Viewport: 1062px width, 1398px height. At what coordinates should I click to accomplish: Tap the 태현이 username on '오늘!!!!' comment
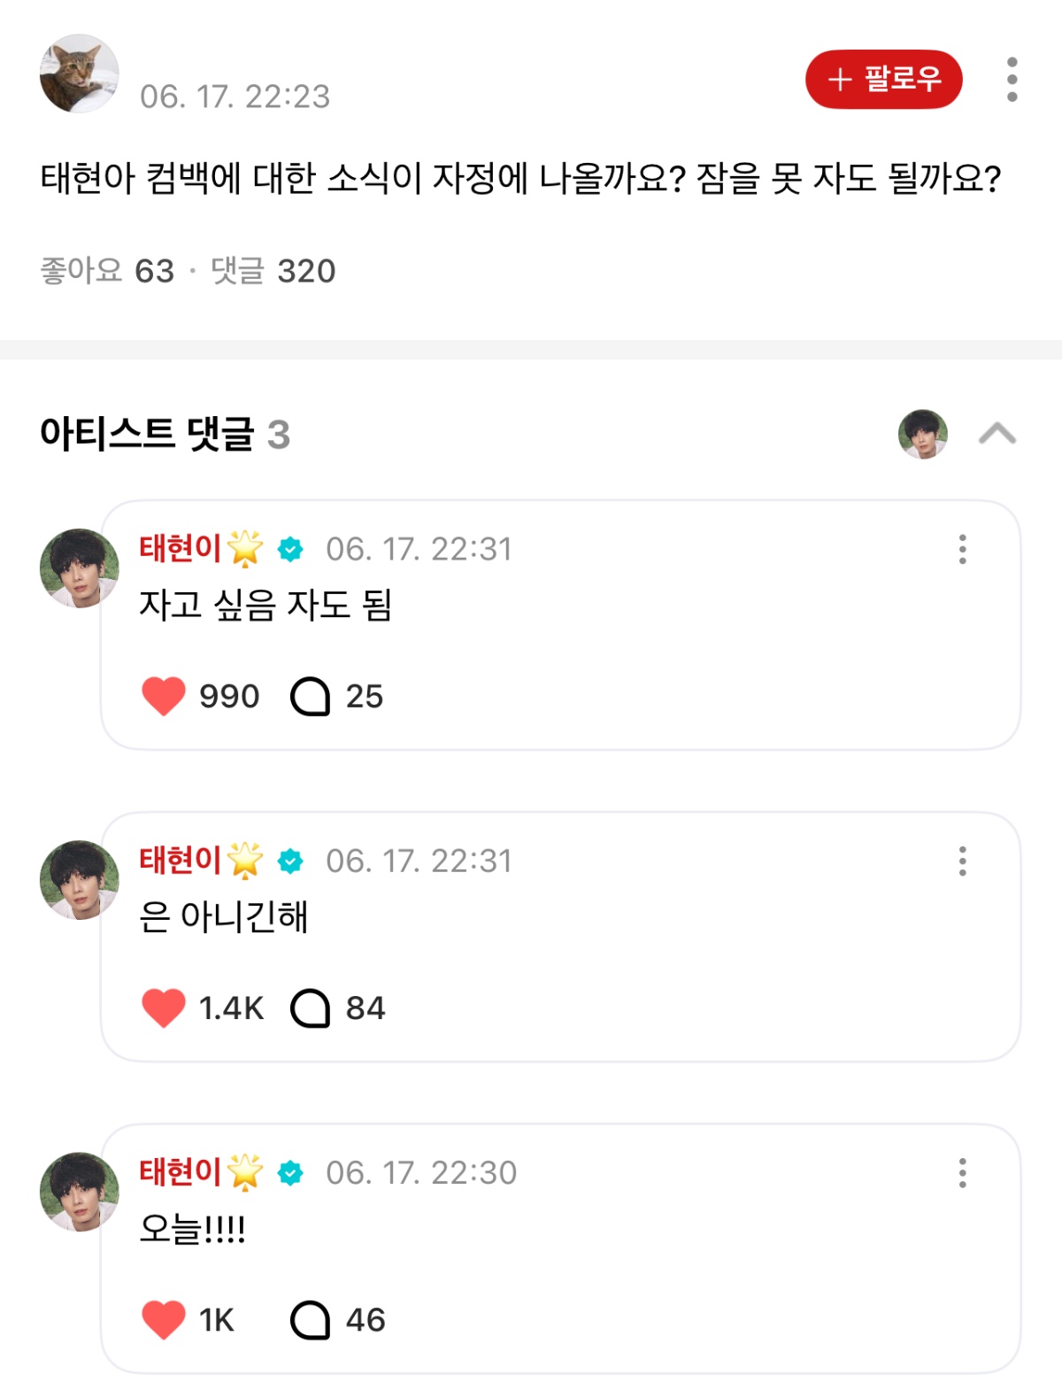pos(181,1172)
